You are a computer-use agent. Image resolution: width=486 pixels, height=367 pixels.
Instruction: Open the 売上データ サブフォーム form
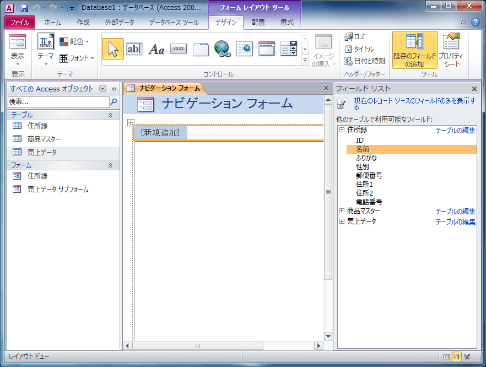pos(63,190)
